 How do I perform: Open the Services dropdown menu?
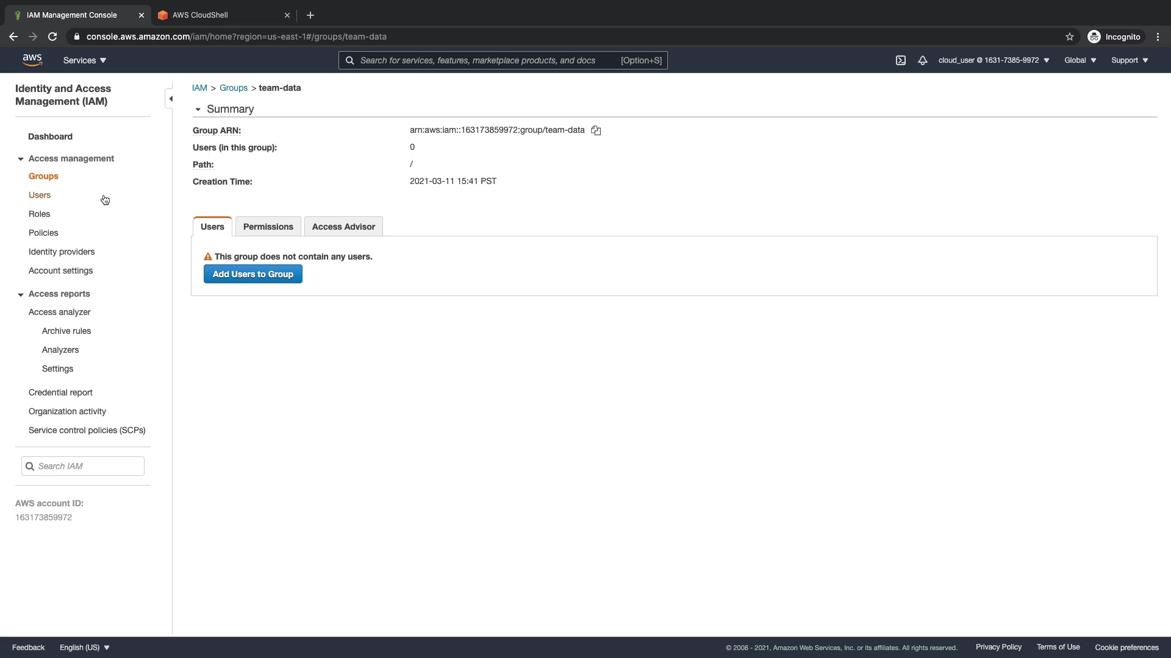pos(85,60)
